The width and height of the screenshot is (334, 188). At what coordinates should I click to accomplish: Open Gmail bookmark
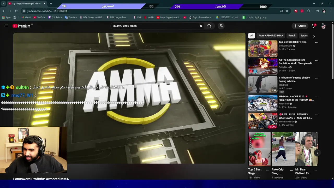tap(26, 17)
